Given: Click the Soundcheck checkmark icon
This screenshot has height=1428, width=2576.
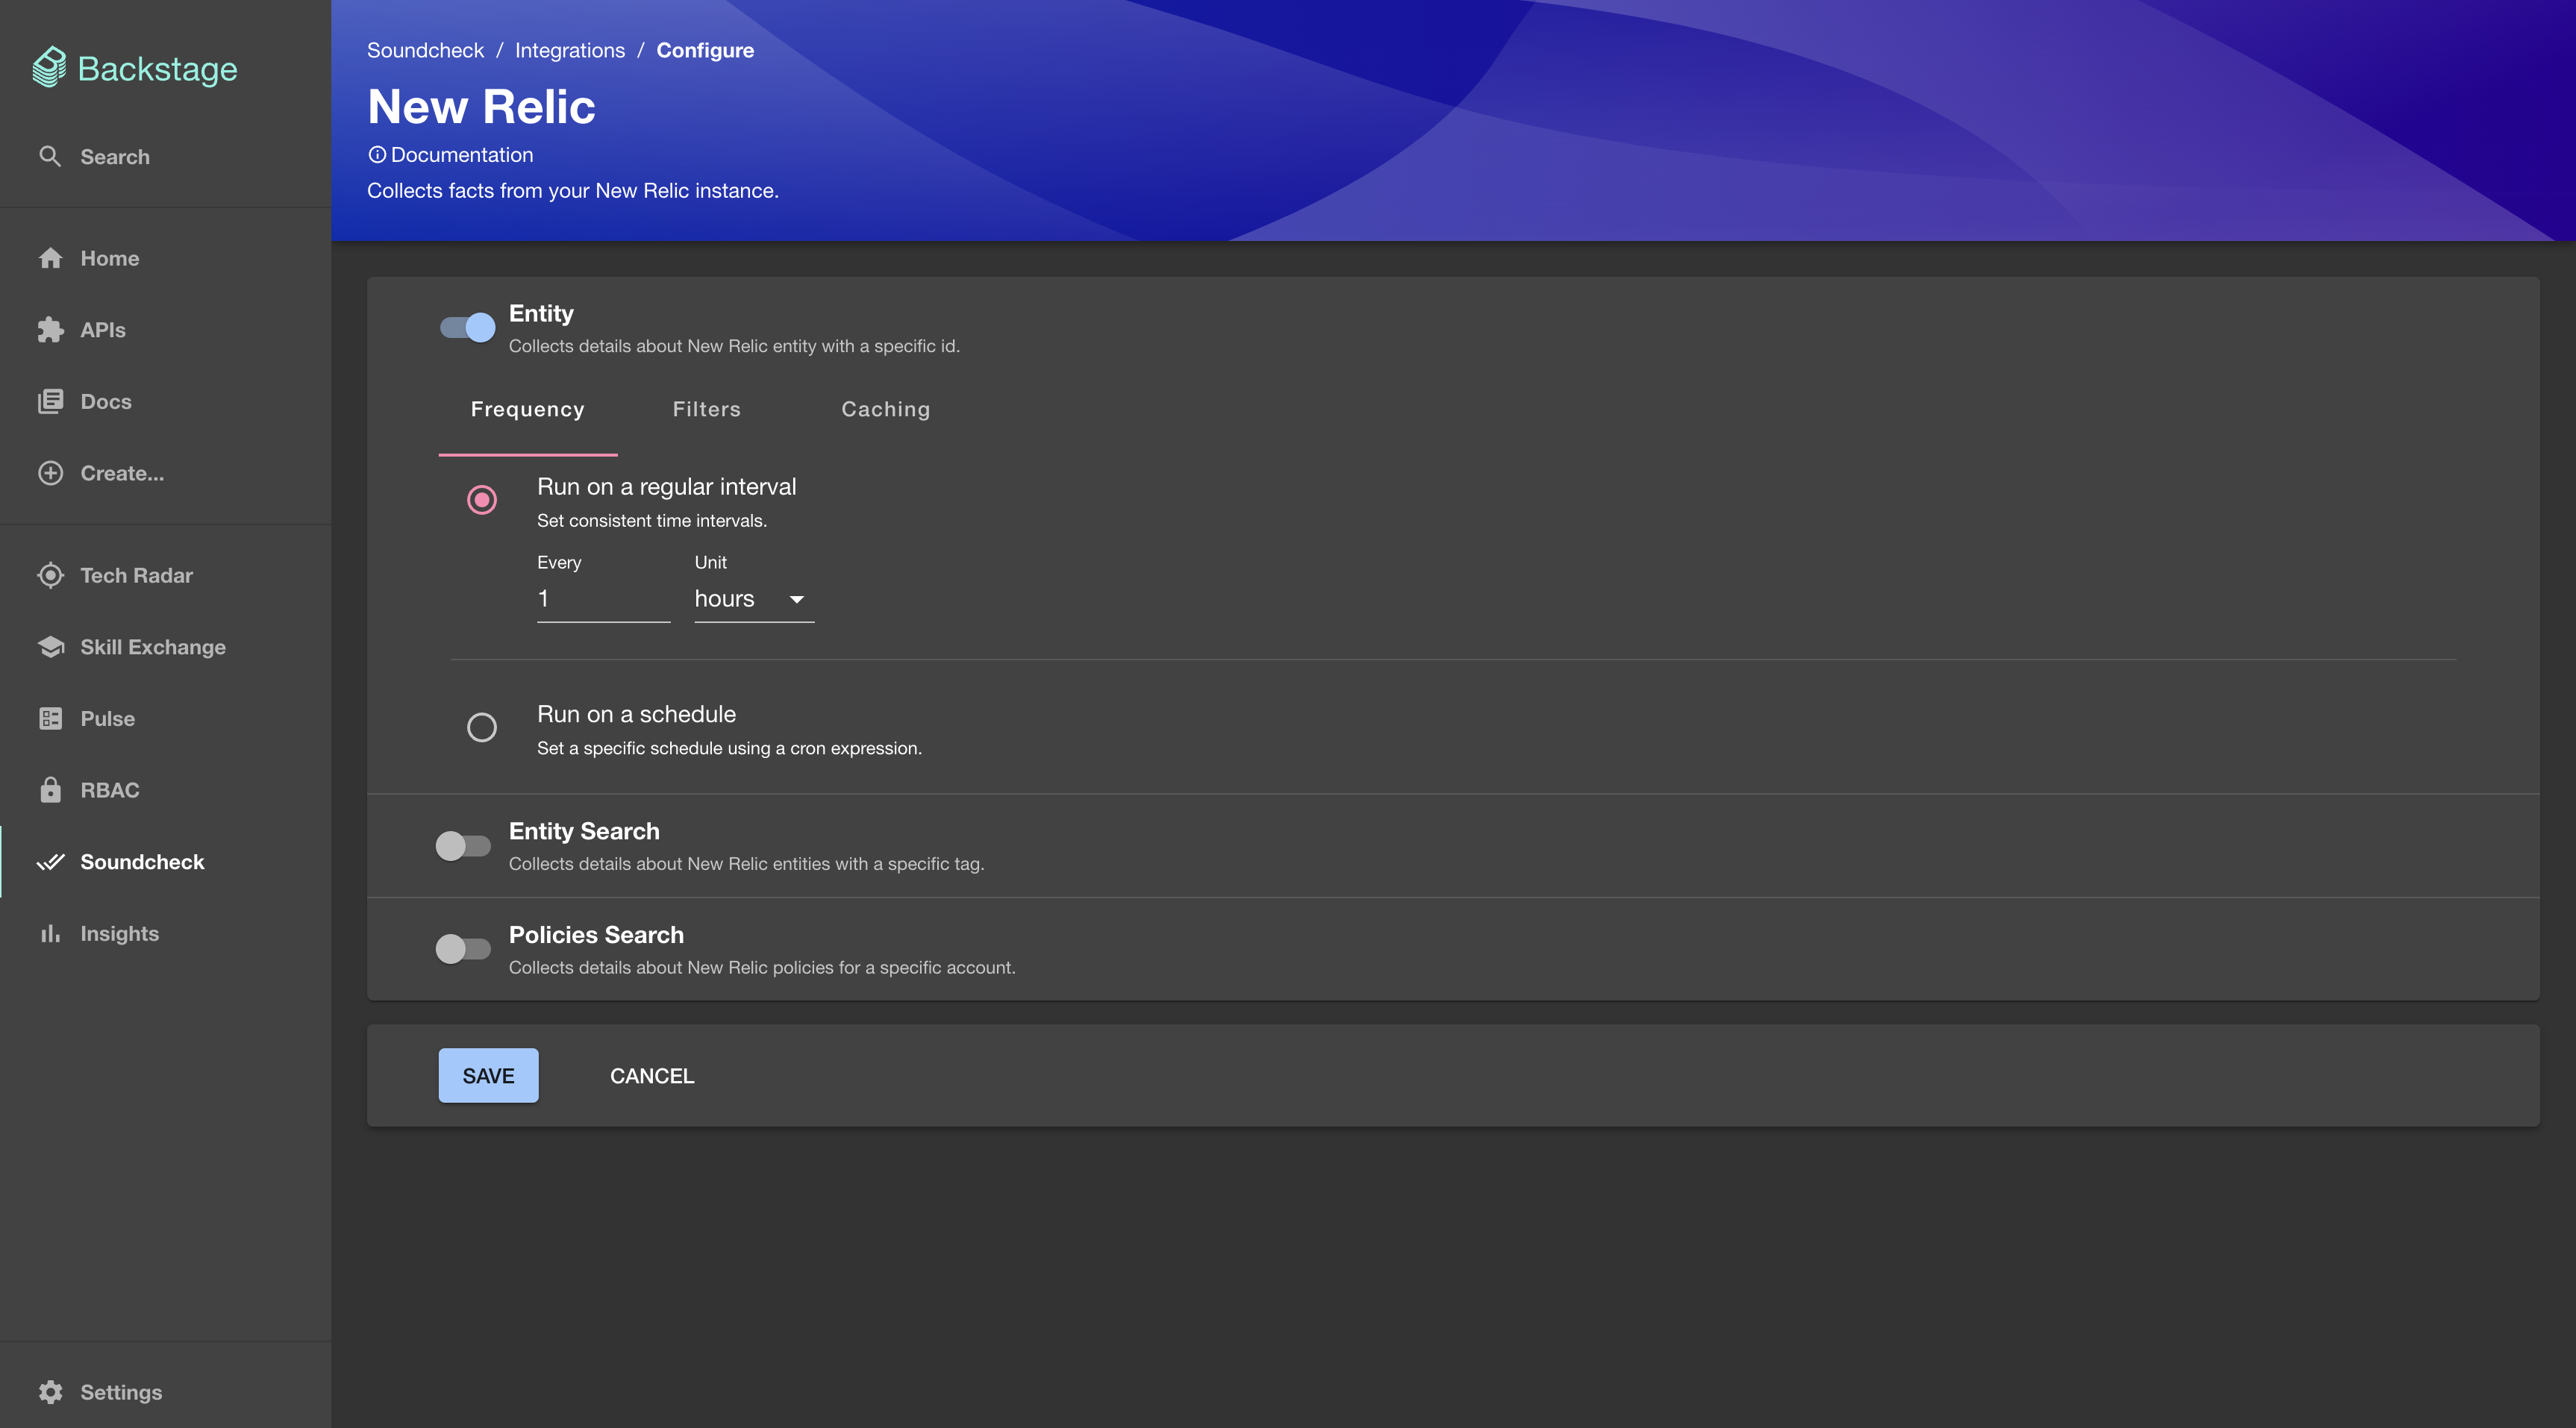Looking at the screenshot, I should coord(49,862).
